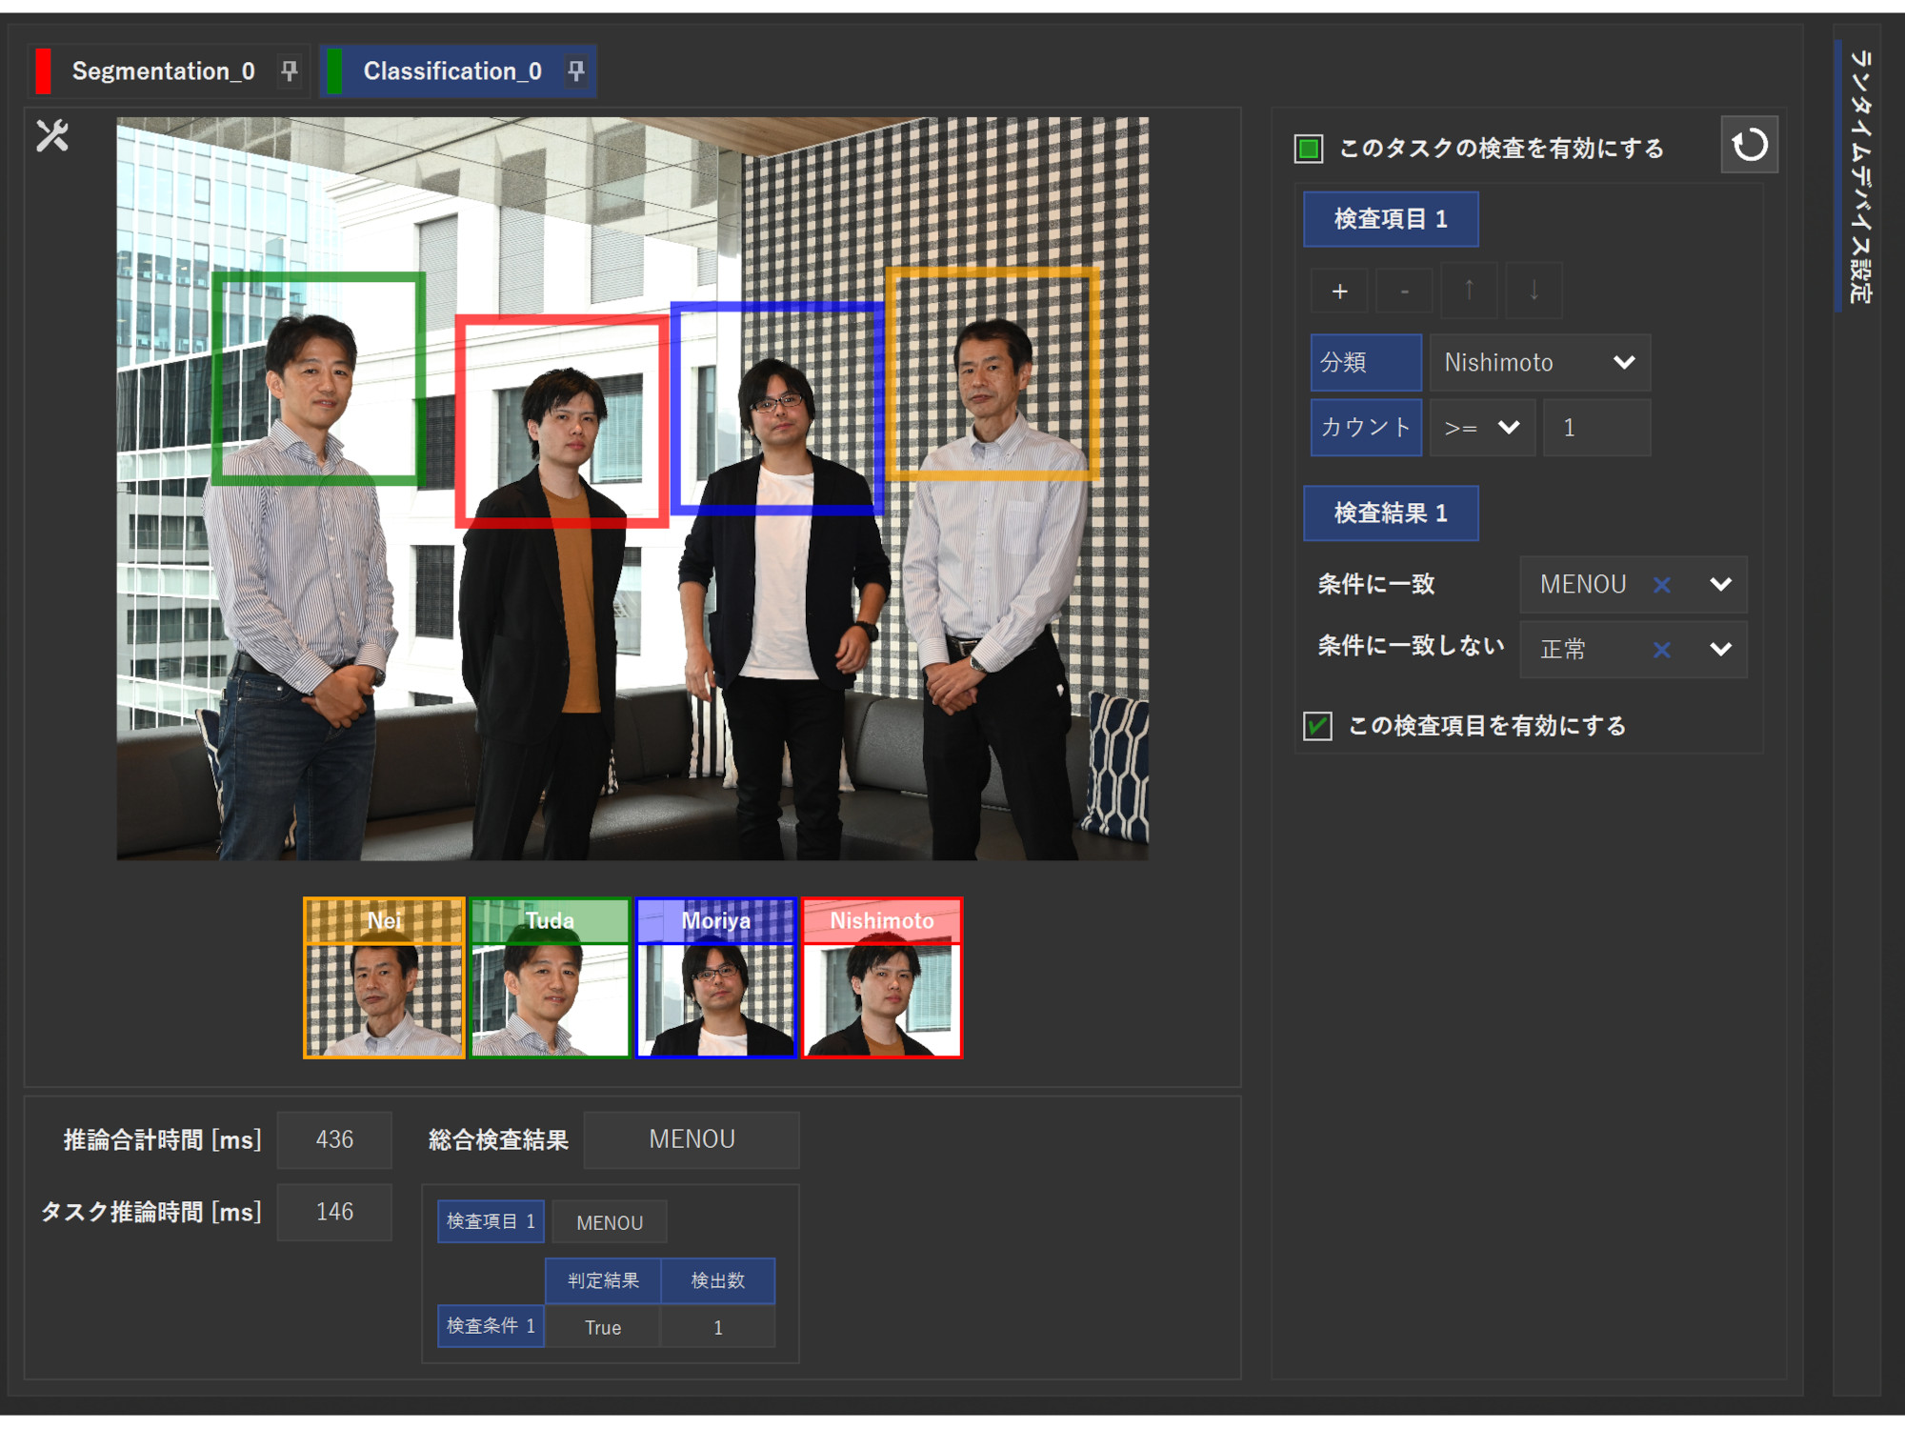Image resolution: width=1905 pixels, height=1429 pixels.
Task: Click the count value input field
Action: click(1596, 428)
